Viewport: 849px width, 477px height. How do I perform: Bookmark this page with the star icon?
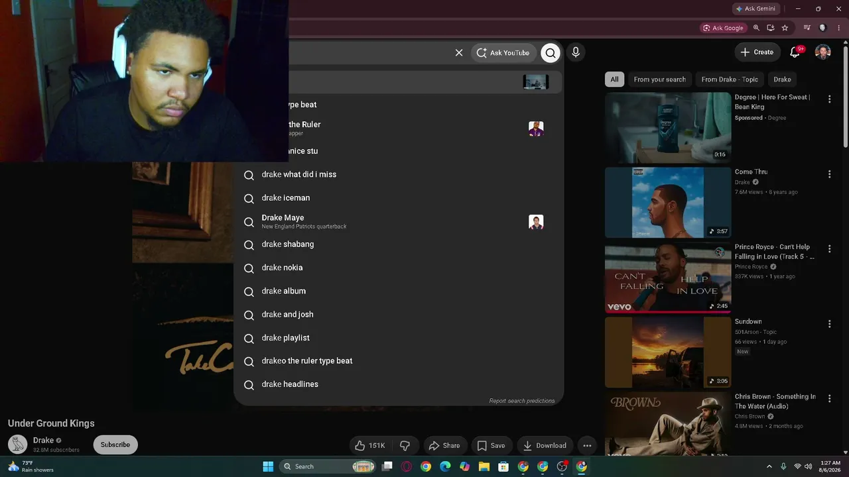coord(785,28)
